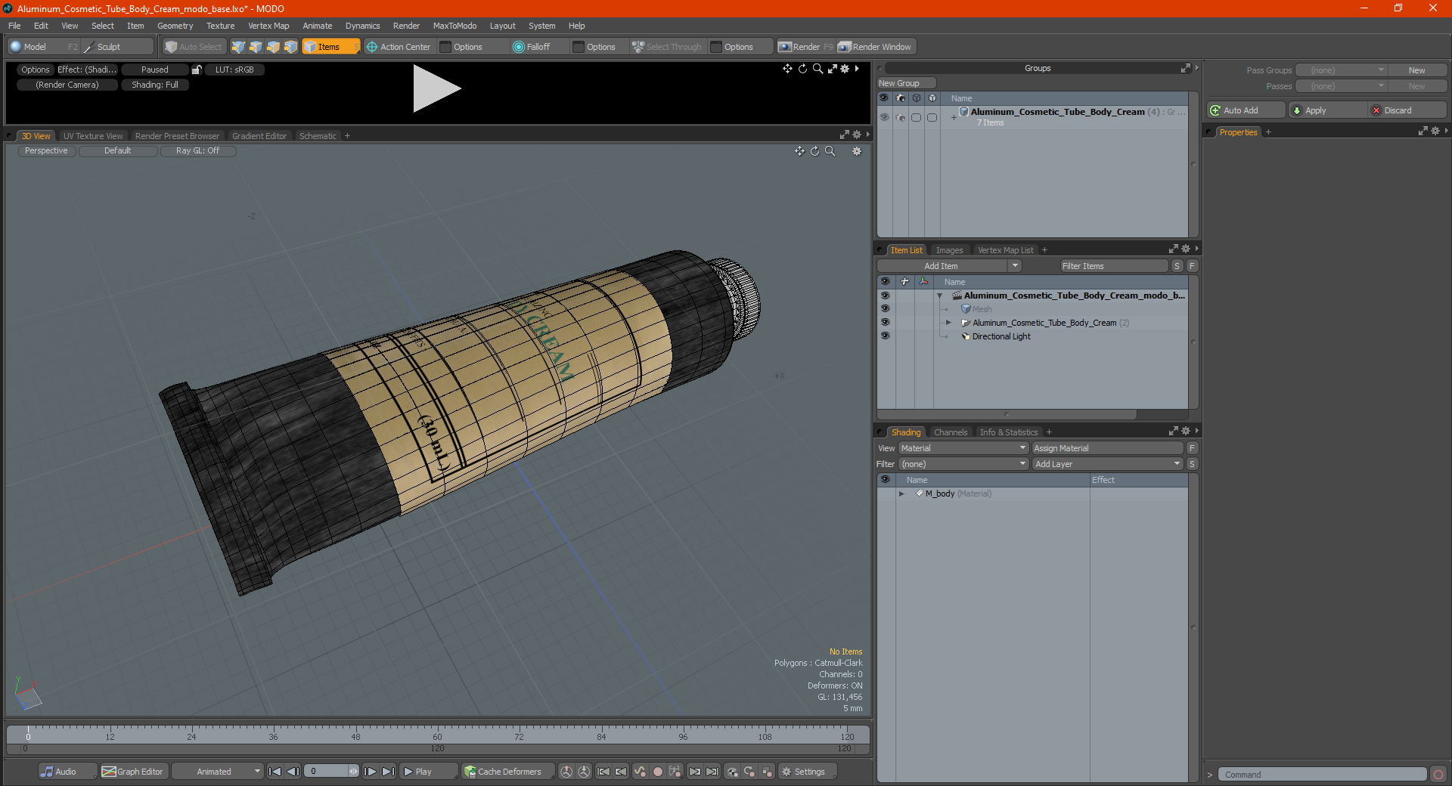Click the lock icon in preview bar

coord(197,70)
